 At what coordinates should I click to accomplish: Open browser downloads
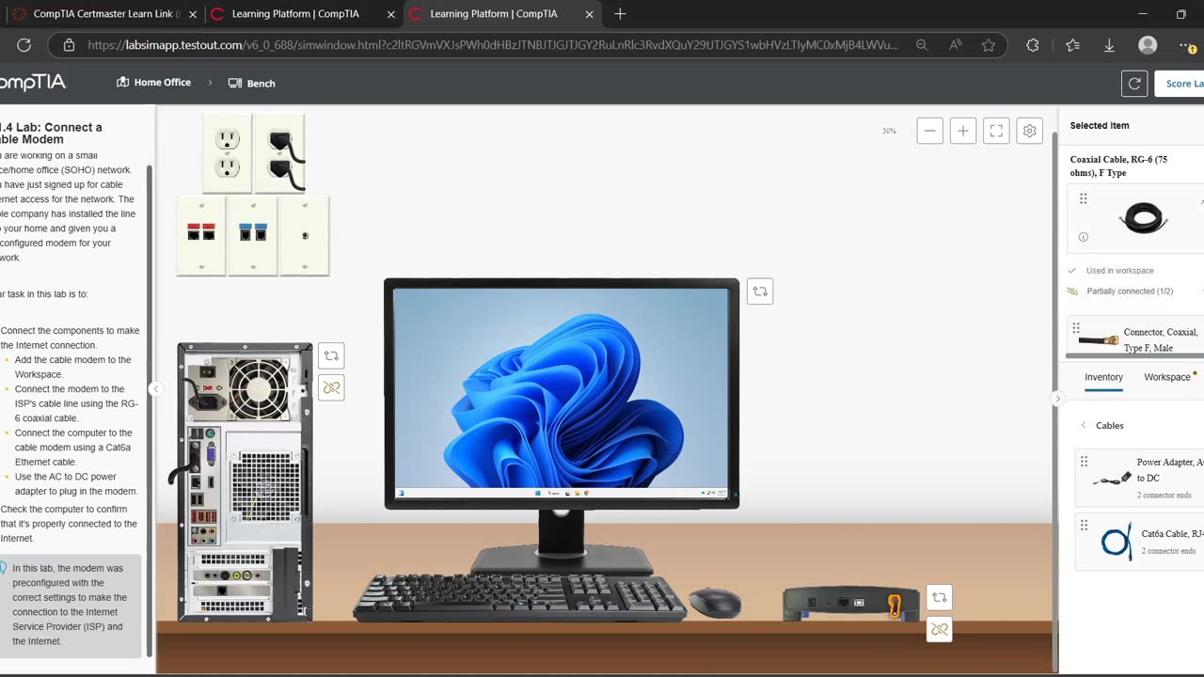coord(1109,45)
